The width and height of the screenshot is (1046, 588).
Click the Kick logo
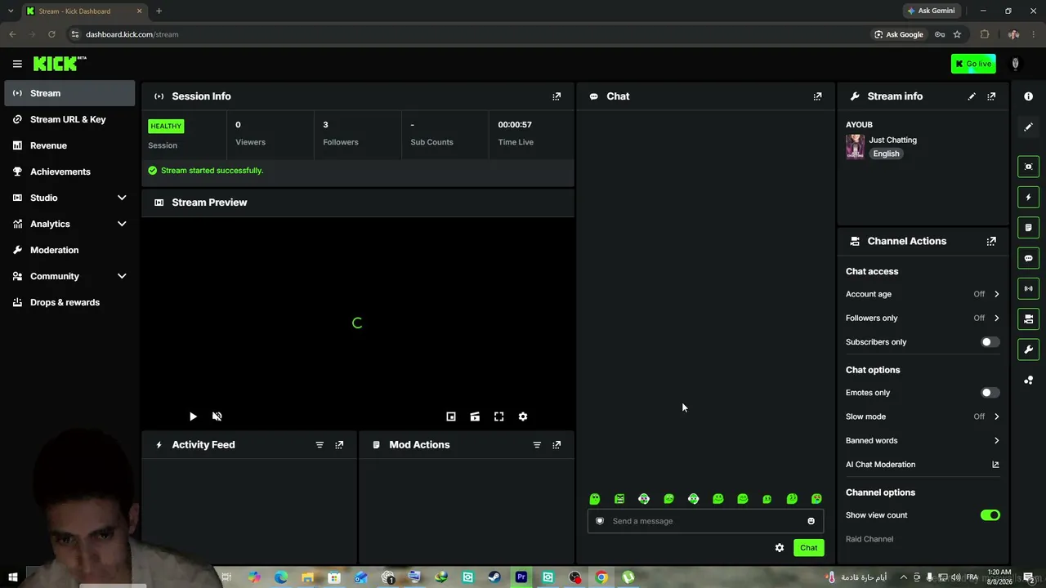point(60,64)
